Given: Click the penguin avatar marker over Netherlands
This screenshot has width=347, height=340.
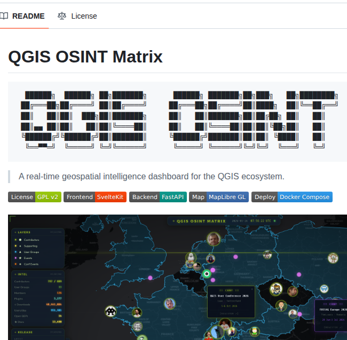Looking at the screenshot, I should coord(191,258).
